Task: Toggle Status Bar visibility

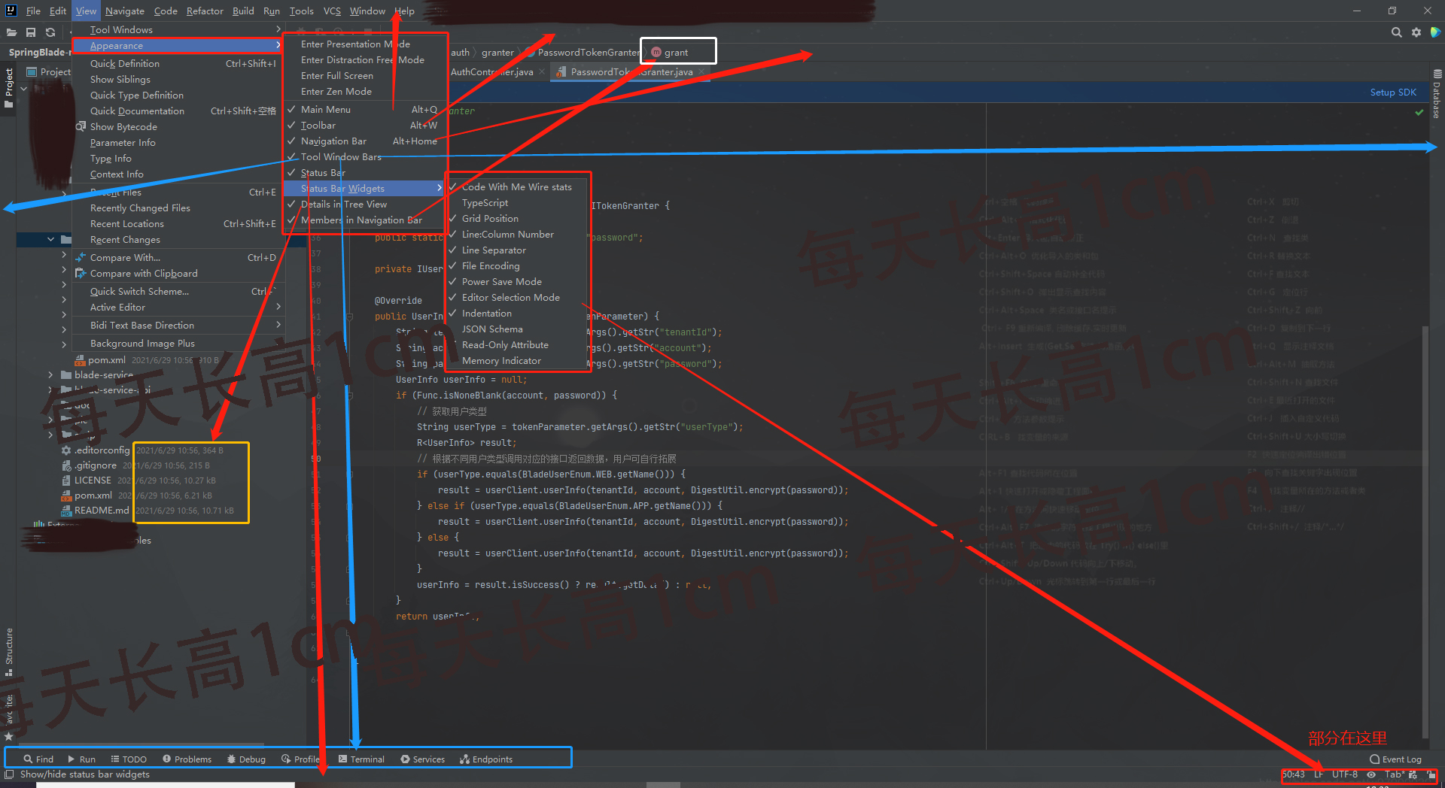Action: coord(365,173)
